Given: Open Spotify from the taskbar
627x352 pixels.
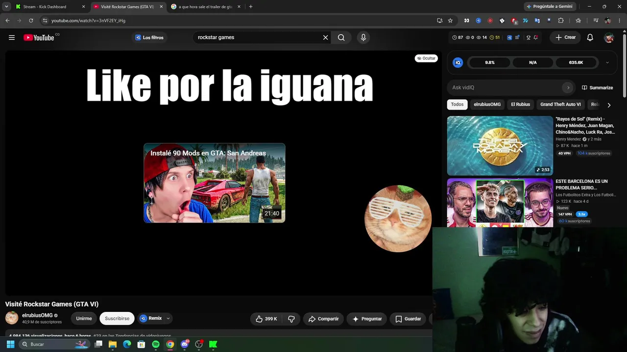Looking at the screenshot, I should (x=156, y=344).
